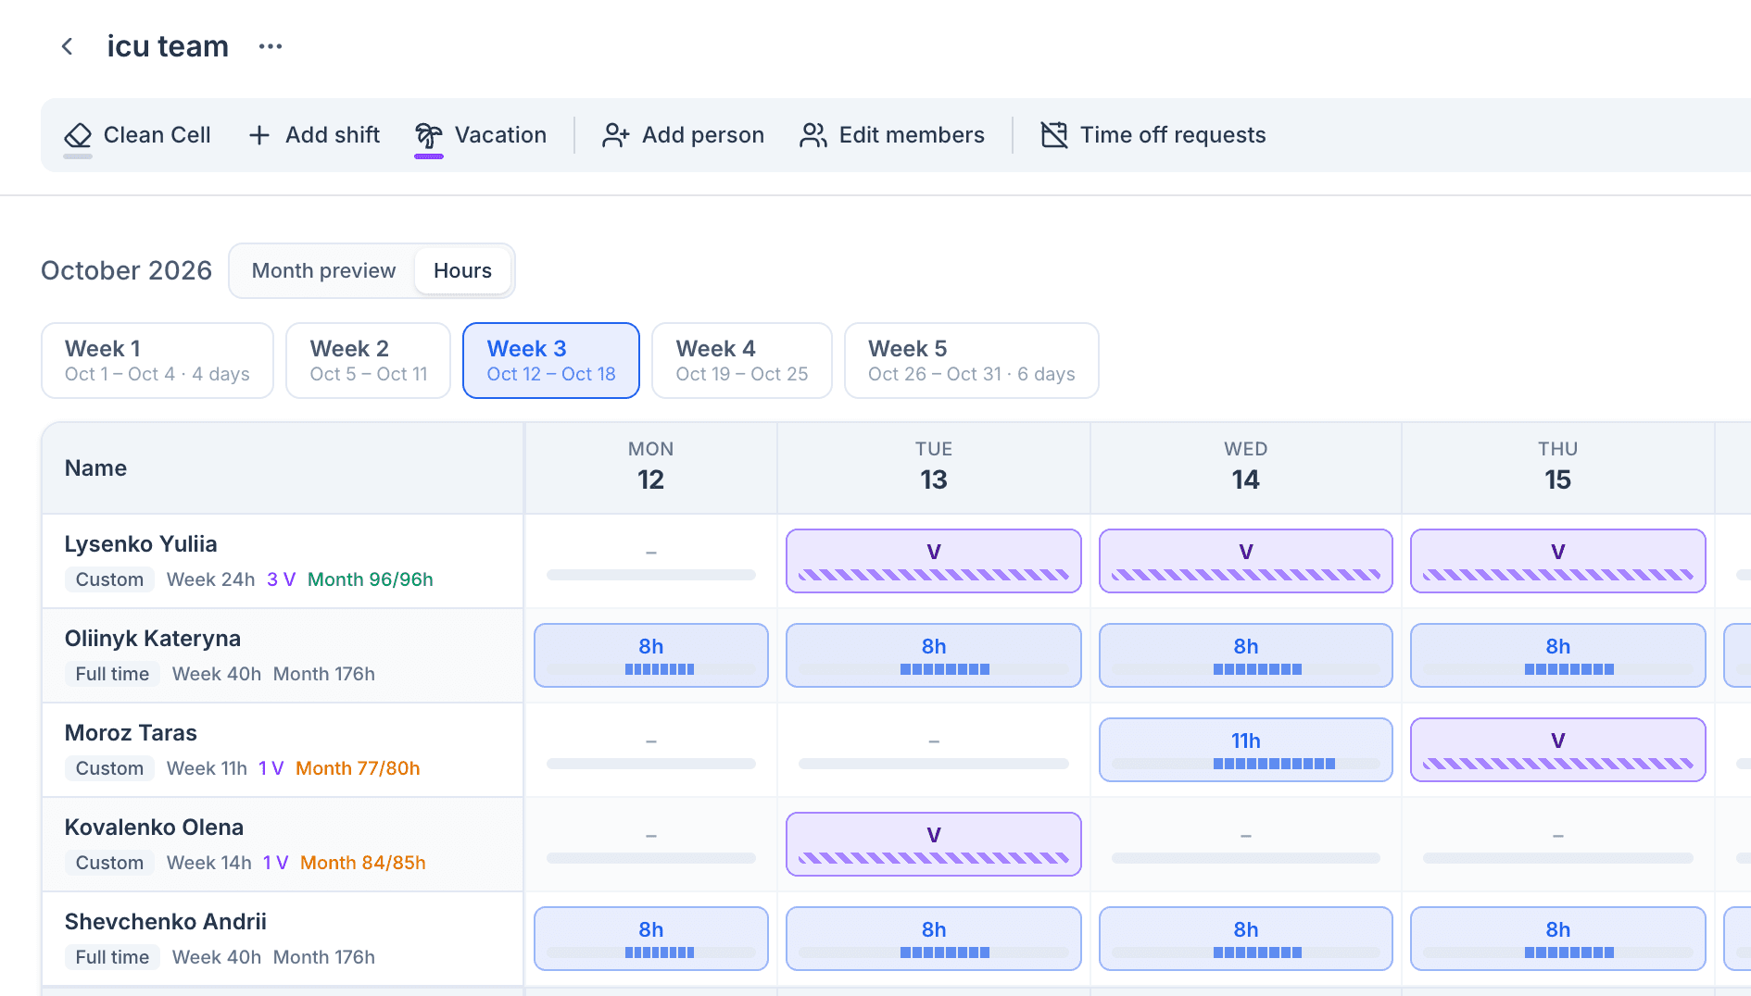Select Moroz Taras's 11h shift on Wednesday
This screenshot has height=996, width=1751.
pos(1246,750)
